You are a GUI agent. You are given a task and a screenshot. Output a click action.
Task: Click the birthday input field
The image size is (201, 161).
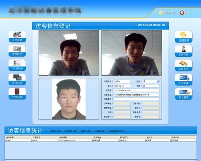point(122,86)
